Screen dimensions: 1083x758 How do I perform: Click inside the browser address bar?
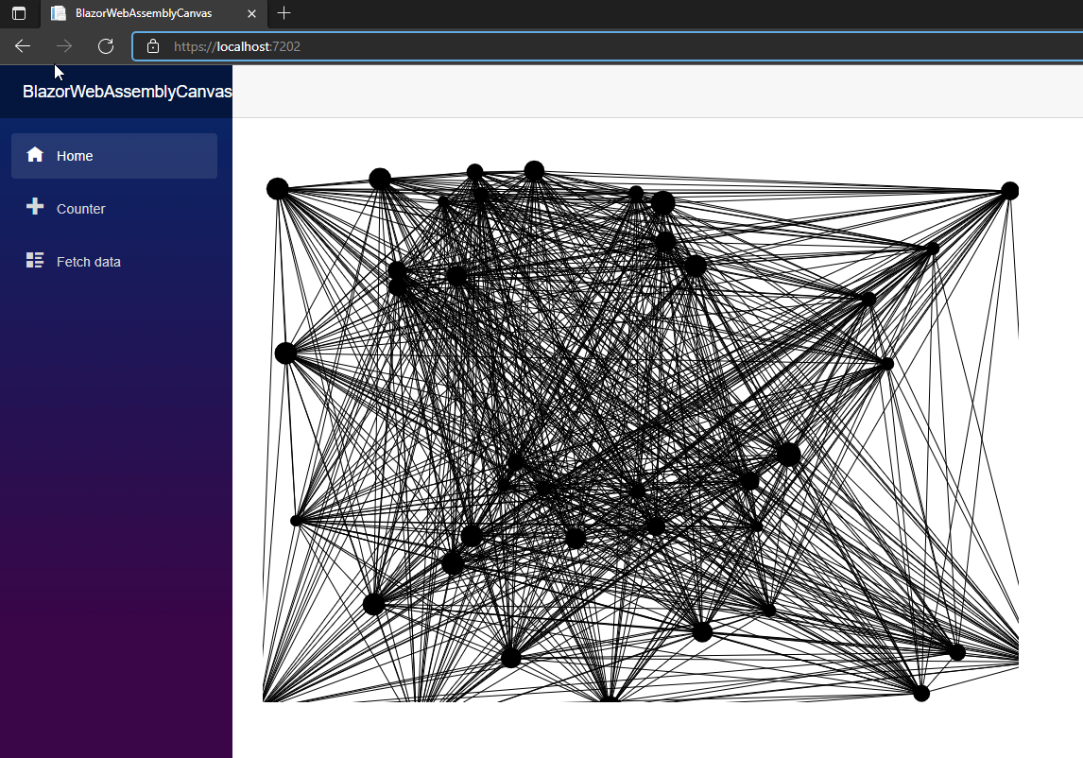click(378, 45)
